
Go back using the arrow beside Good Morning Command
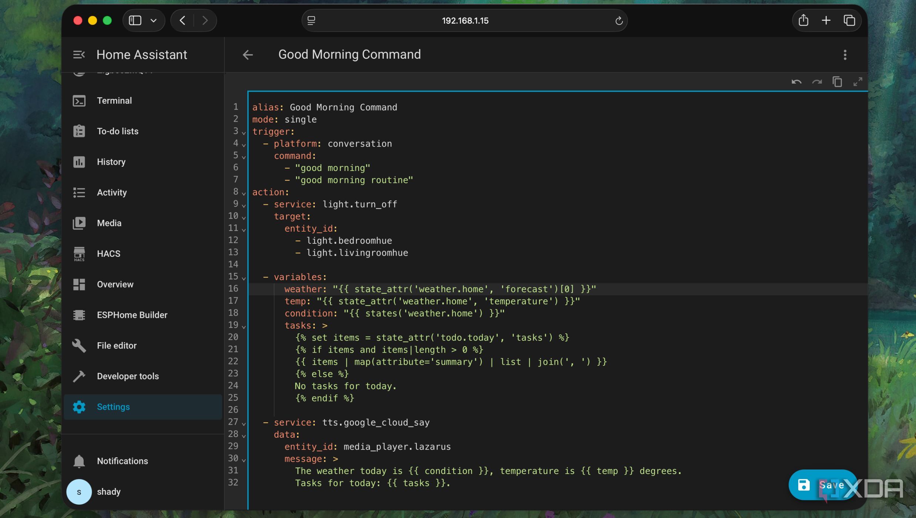[x=248, y=55]
